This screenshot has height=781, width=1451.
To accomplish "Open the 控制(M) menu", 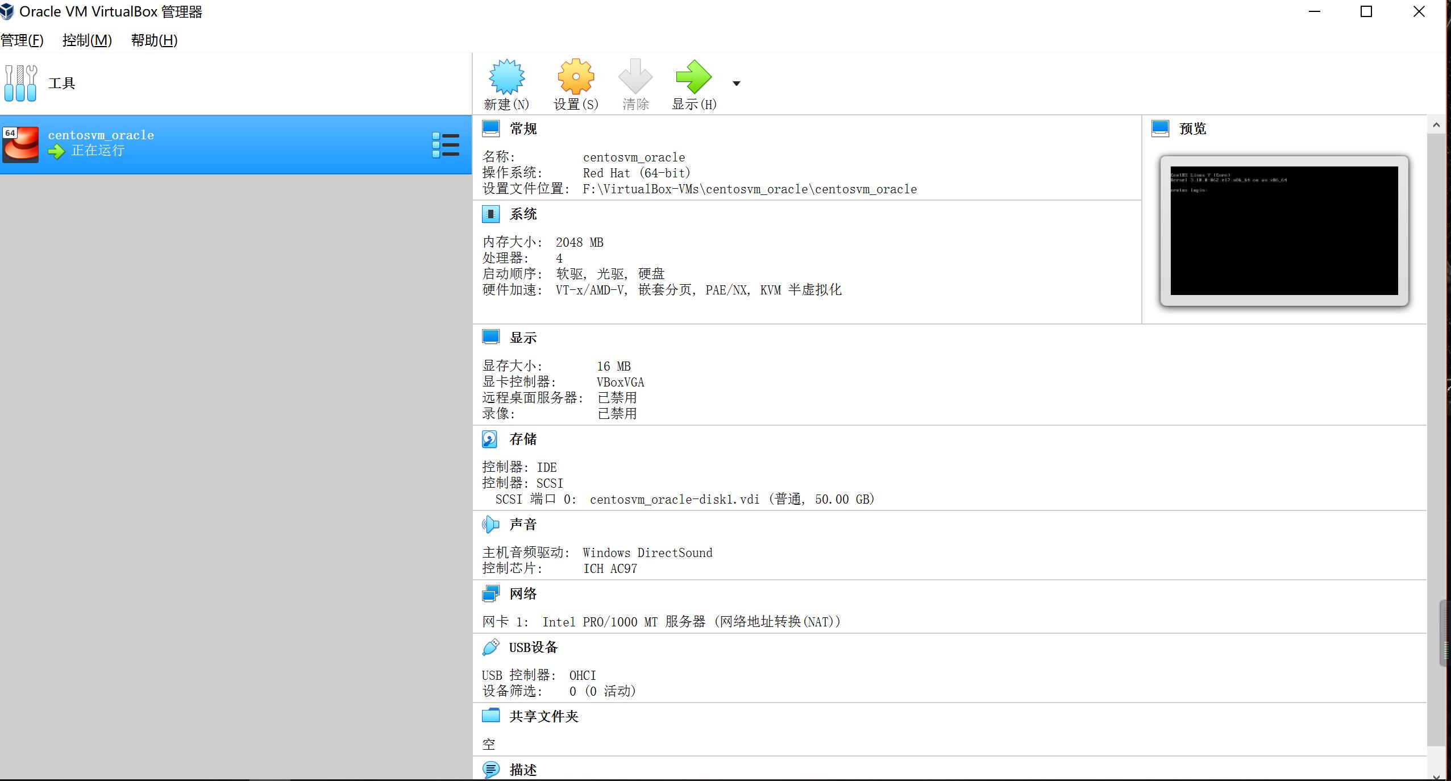I will tap(86, 40).
